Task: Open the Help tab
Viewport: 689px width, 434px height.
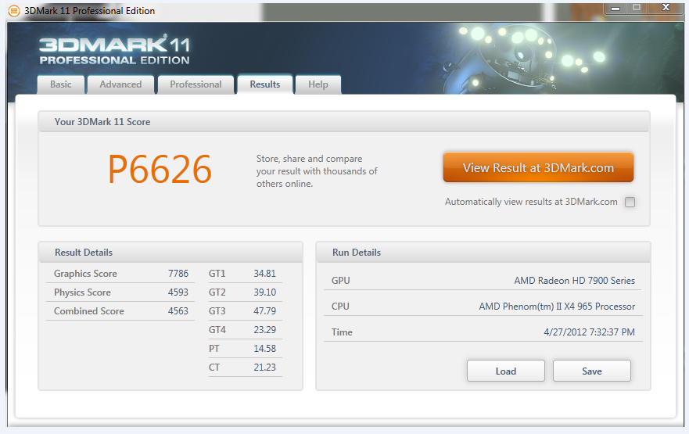Action: (318, 84)
